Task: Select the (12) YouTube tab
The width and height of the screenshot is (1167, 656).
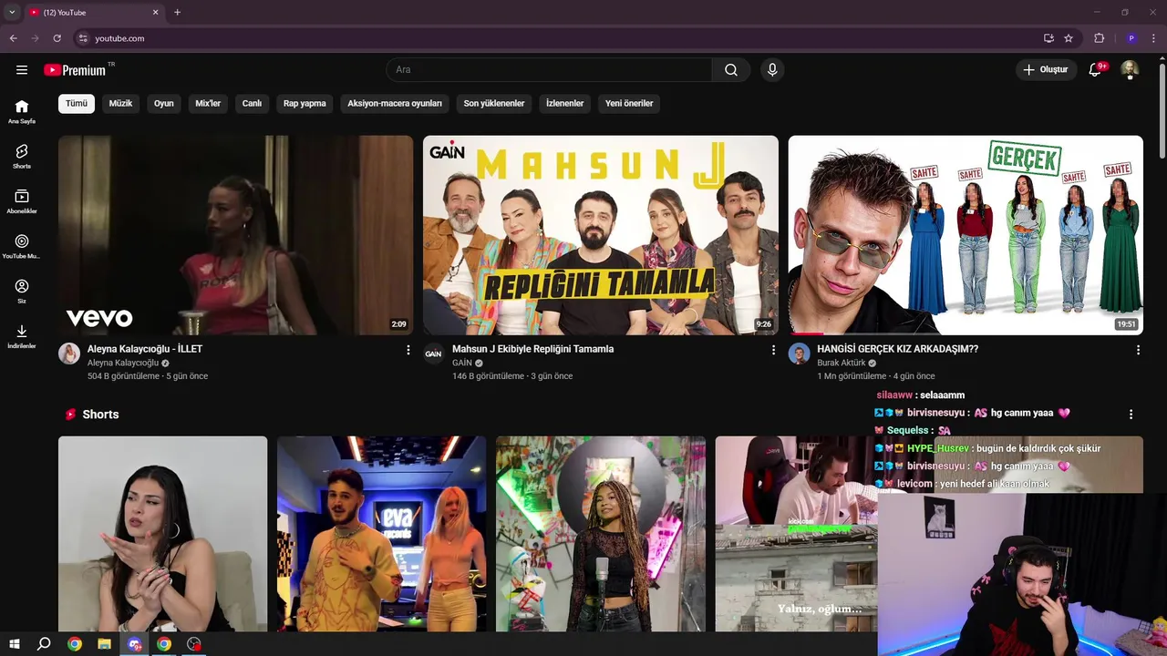Action: pyautogui.click(x=93, y=12)
